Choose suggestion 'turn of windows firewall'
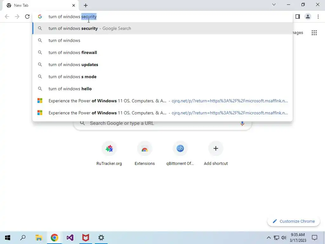The height and width of the screenshot is (244, 325). 162,52
